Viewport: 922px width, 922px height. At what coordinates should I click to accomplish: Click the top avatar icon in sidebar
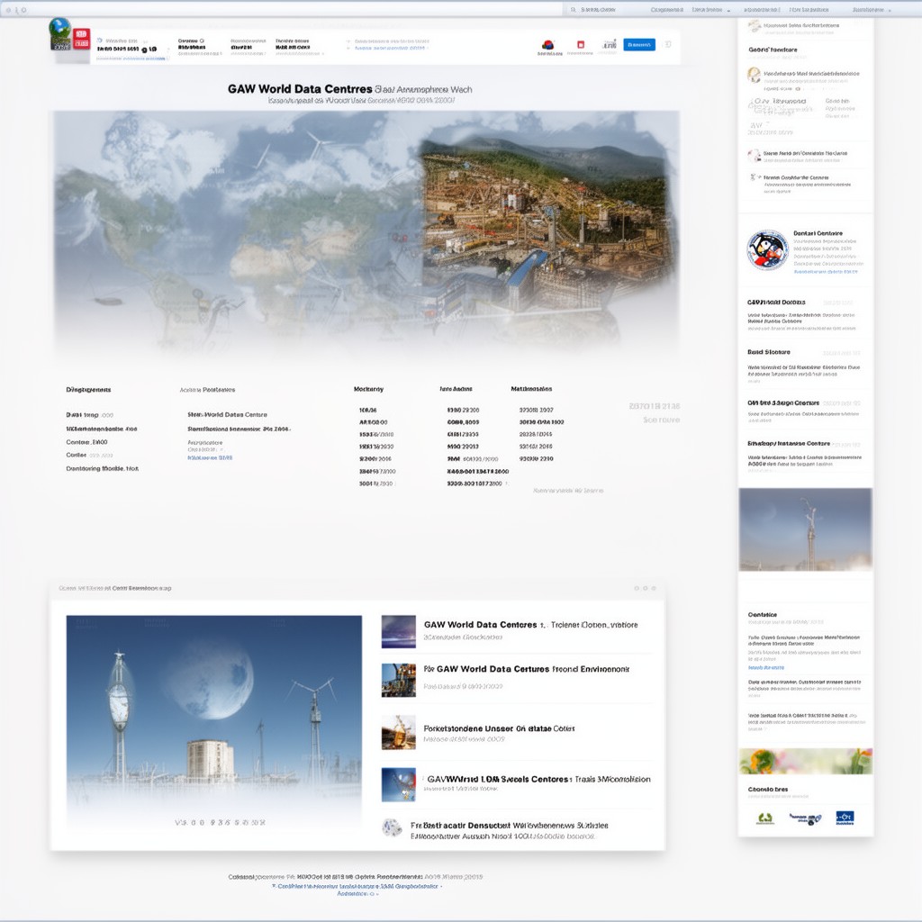[755, 26]
